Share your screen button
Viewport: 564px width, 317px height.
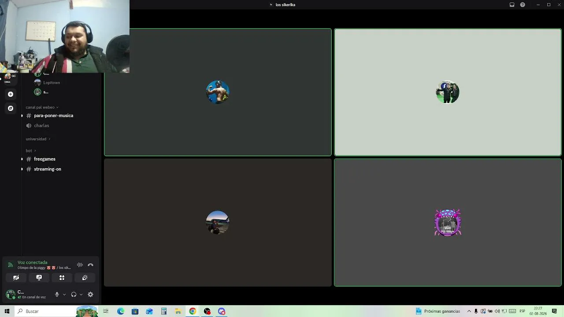click(x=39, y=278)
